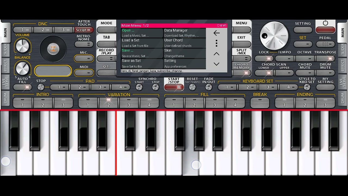
Task: Tap the Q.T. button
Action: (106, 73)
